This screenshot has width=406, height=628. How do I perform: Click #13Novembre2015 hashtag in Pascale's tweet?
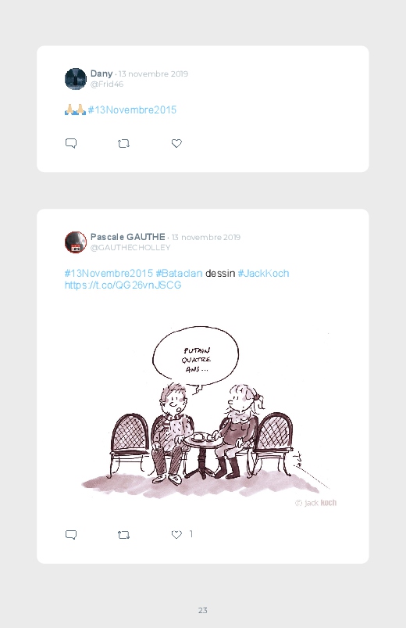(109, 273)
